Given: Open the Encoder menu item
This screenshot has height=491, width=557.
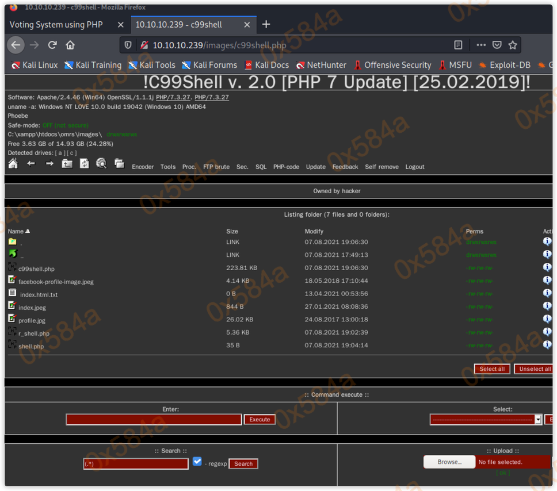Looking at the screenshot, I should (143, 167).
